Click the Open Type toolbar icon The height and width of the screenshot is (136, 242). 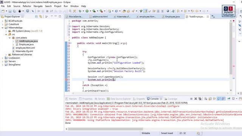(x=124, y=11)
